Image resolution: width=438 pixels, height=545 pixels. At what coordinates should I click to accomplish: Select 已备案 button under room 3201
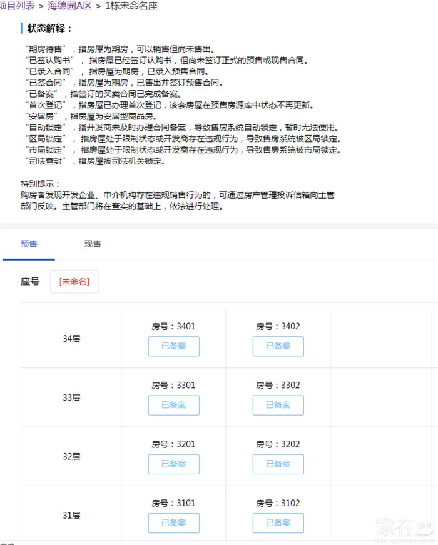[173, 464]
